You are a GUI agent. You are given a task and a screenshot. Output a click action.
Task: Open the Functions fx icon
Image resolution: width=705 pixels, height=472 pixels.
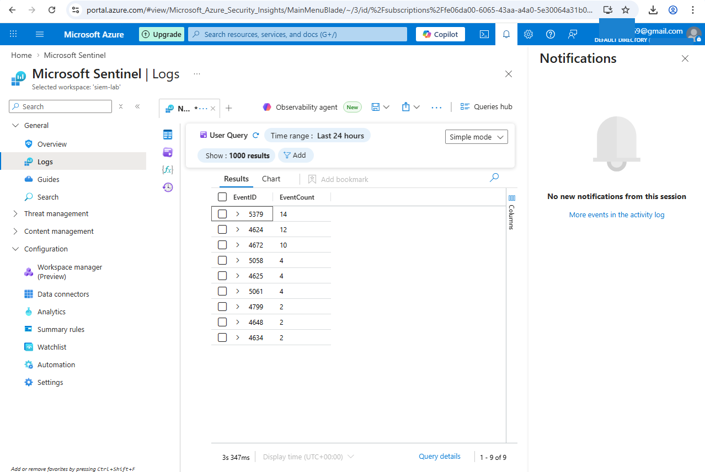168,170
